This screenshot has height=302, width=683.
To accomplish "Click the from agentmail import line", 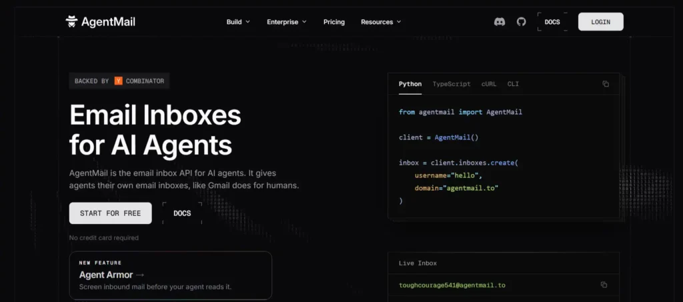I will 460,112.
